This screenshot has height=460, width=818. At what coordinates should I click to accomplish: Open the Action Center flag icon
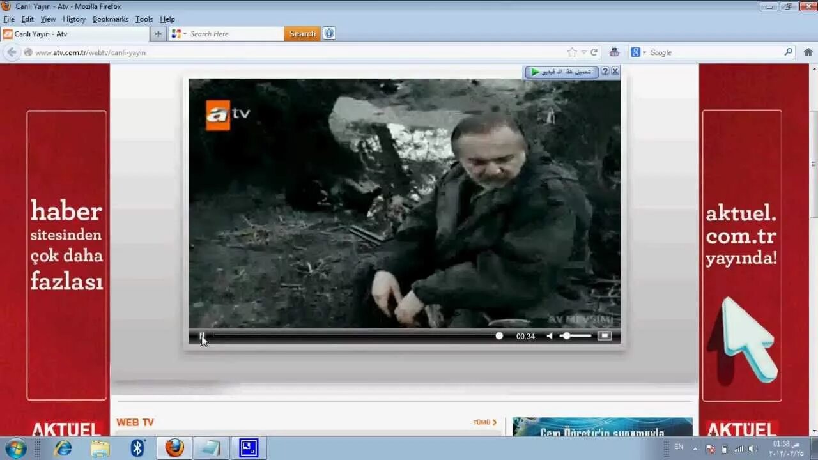(710, 448)
